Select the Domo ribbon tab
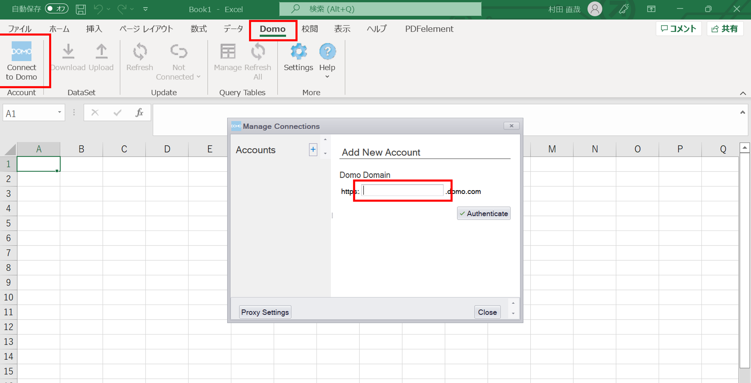The image size is (751, 383). tap(273, 29)
